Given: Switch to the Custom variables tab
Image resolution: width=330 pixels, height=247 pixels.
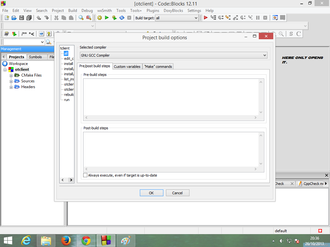Looking at the screenshot, I should [x=127, y=66].
